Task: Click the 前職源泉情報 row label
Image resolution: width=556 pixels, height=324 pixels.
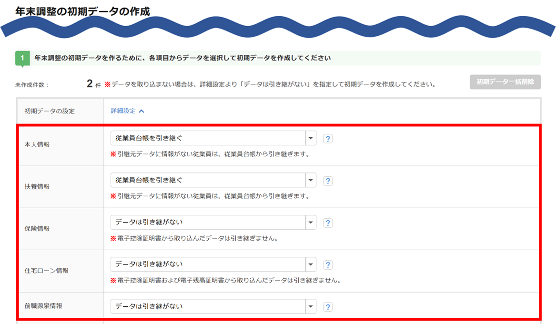Action: [x=43, y=306]
